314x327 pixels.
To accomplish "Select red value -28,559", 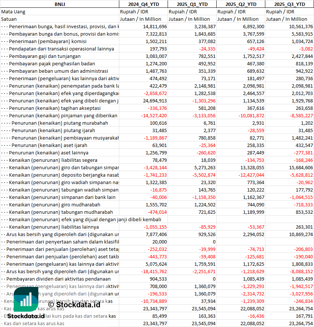I will (256, 131).
